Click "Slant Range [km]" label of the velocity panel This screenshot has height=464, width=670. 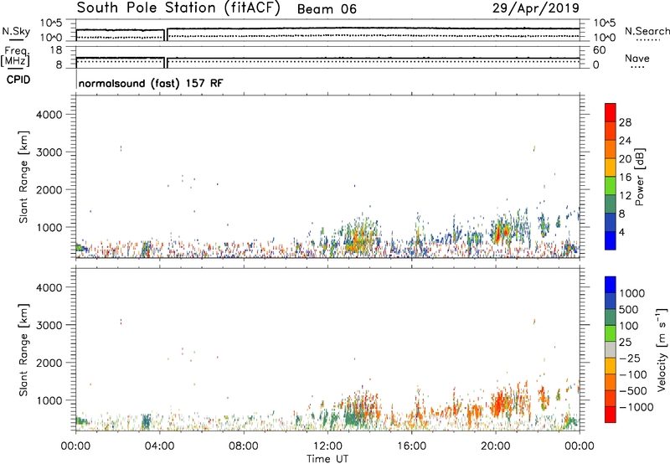point(23,350)
